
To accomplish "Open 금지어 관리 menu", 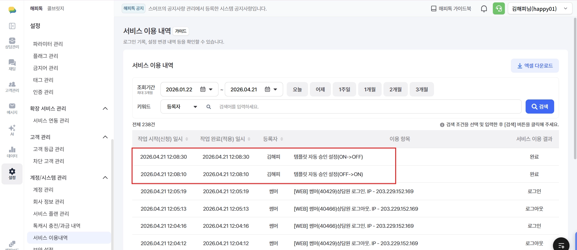I will coord(46,68).
